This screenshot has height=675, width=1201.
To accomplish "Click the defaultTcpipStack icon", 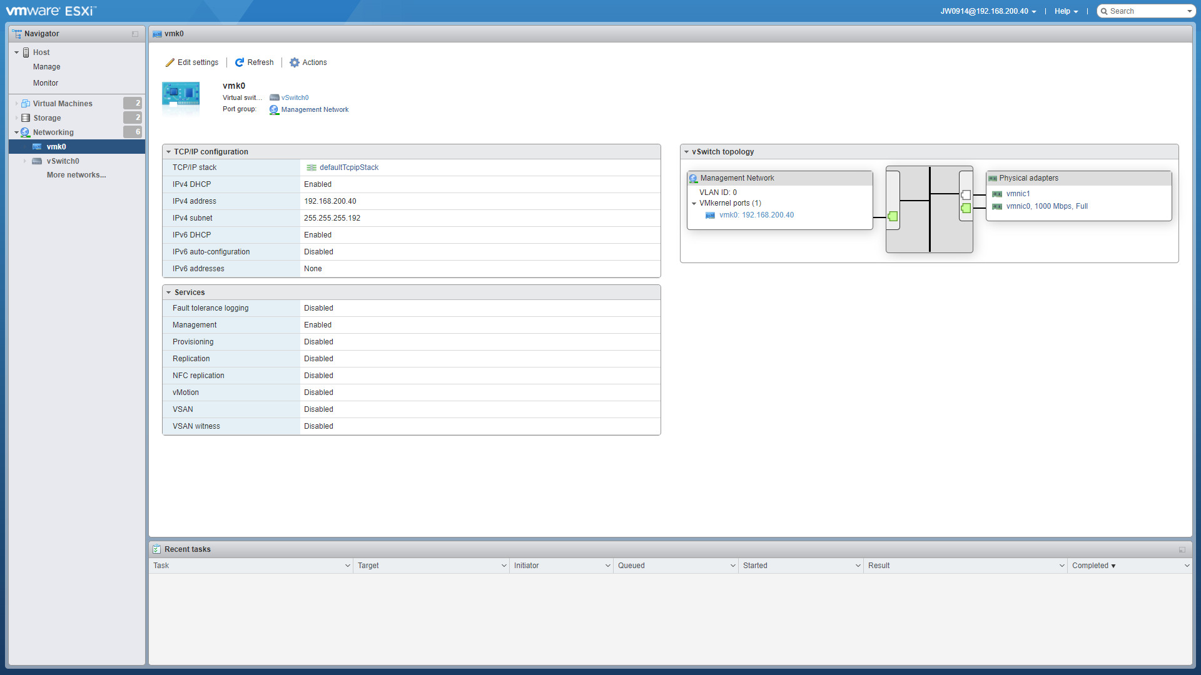I will click(x=312, y=167).
